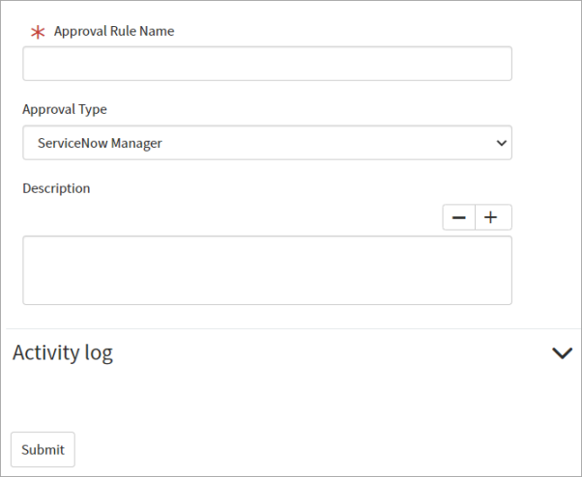Screen dimensions: 582x477
Task: Expand the Activity log section heading
Action: click(x=293, y=352)
